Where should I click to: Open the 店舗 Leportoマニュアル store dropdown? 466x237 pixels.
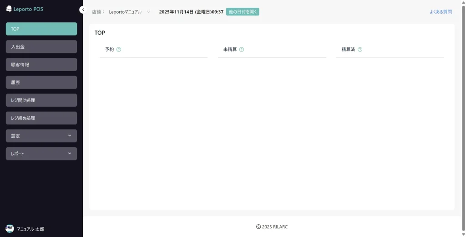coord(129,12)
